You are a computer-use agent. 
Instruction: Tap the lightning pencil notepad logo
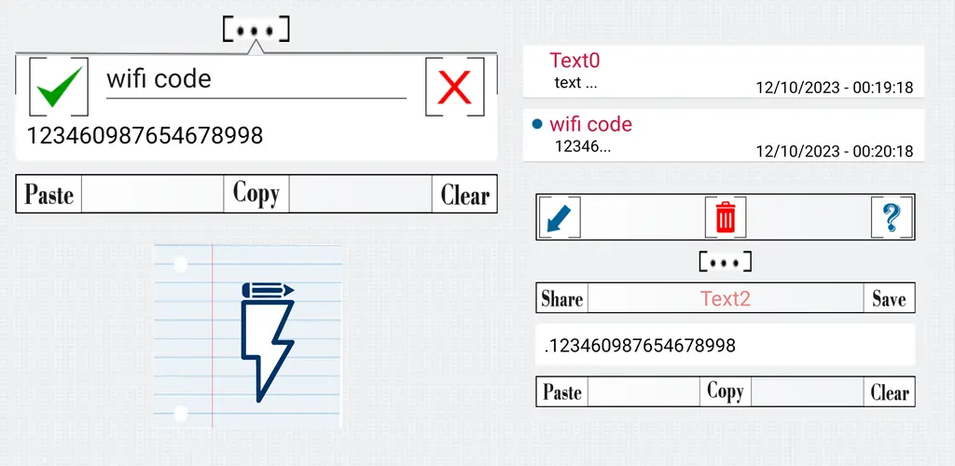[x=247, y=336]
